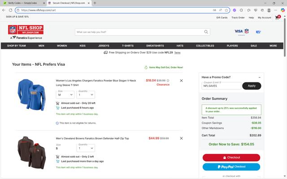This screenshot has height=179, width=287.
Task: Open the Chargers T-Shirt product image
Action: click(x=31, y=94)
